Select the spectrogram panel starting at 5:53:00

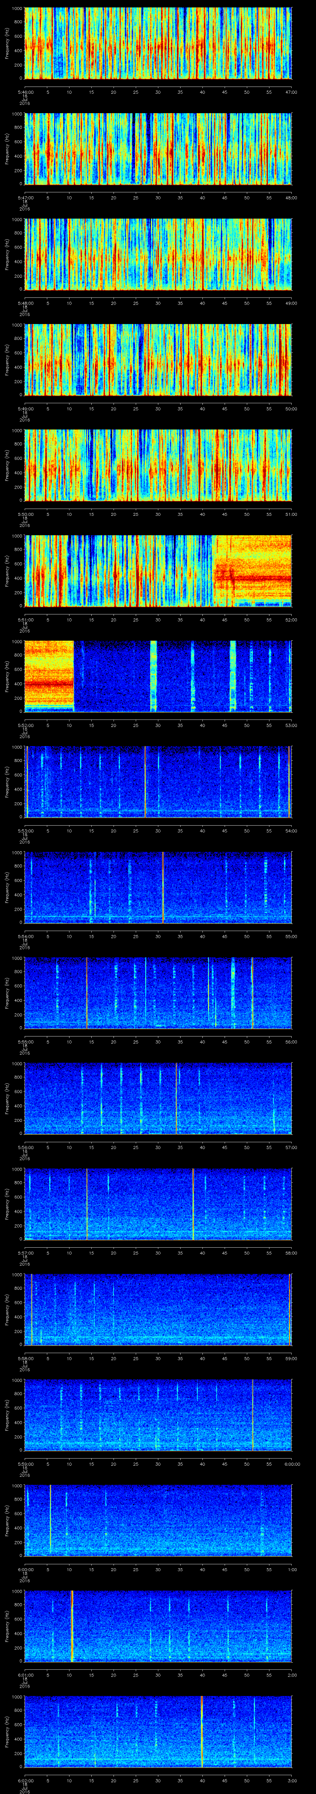pos(158,782)
